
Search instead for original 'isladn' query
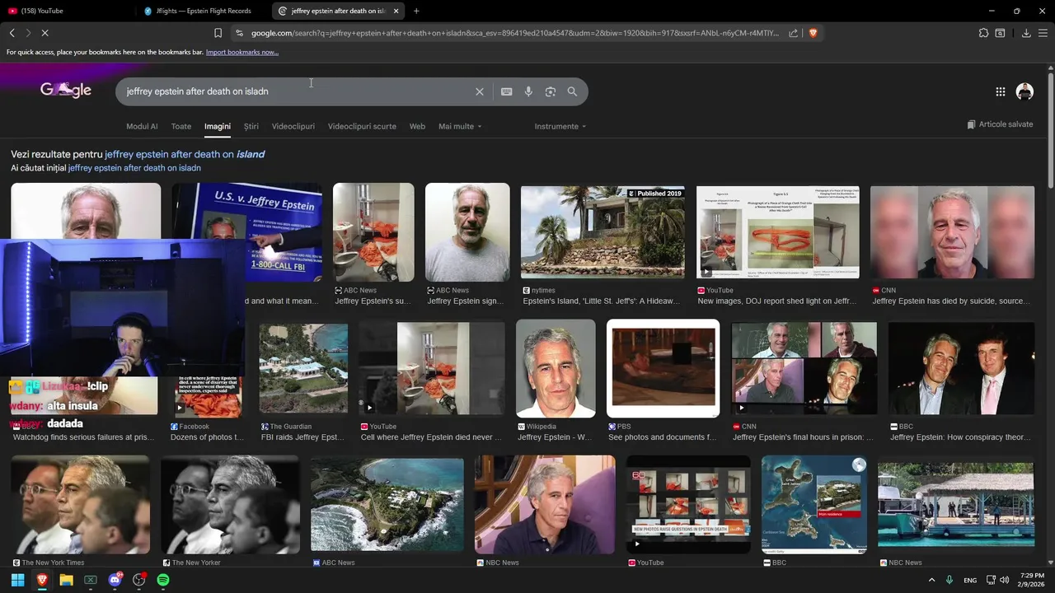(134, 168)
